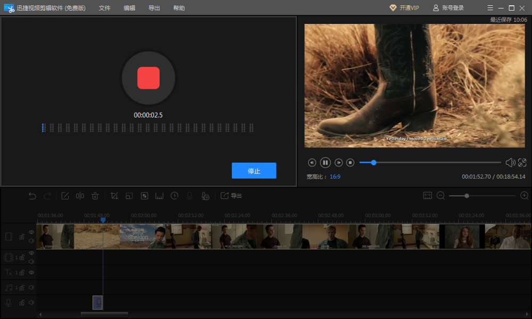Click the blue 停止 button
This screenshot has height=319, width=532.
254,171
